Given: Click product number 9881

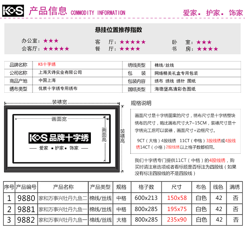Looking at the screenshot, I should (x=26, y=209).
